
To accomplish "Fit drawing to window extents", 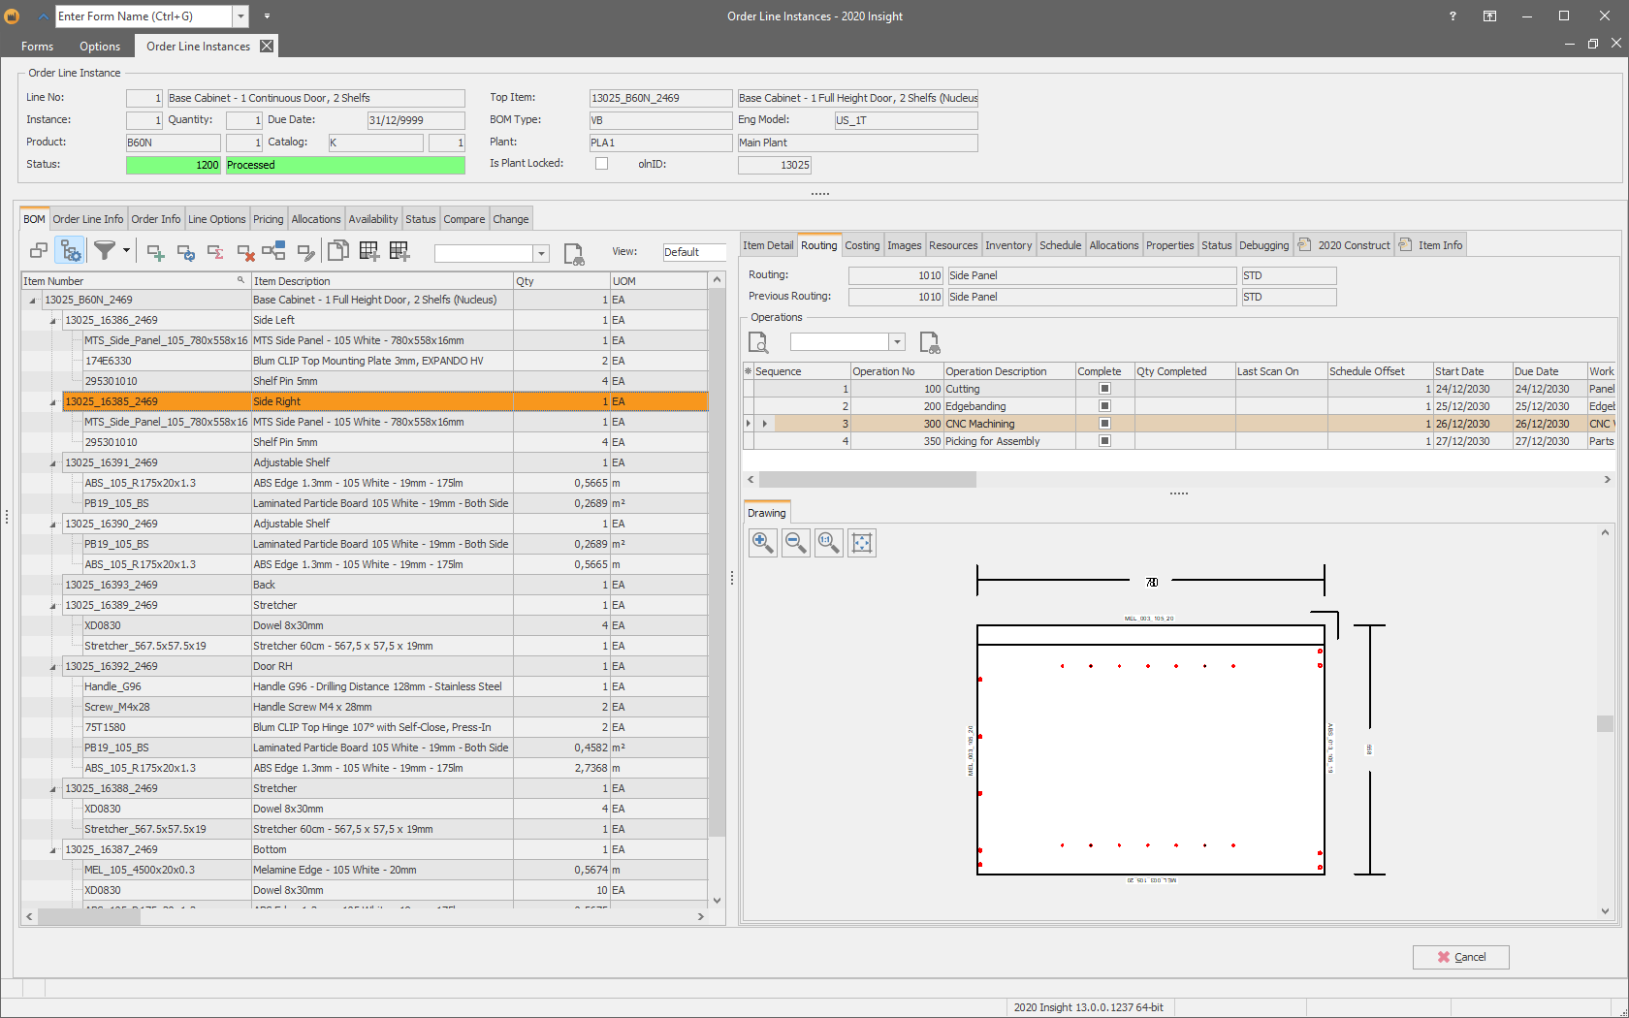I will point(862,543).
